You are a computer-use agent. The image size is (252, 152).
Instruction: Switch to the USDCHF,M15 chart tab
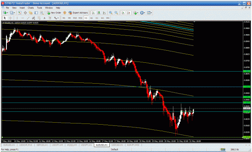[26, 145]
